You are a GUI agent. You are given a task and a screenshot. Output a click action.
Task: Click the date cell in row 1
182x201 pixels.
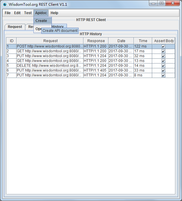pyautogui.click(x=121, y=46)
